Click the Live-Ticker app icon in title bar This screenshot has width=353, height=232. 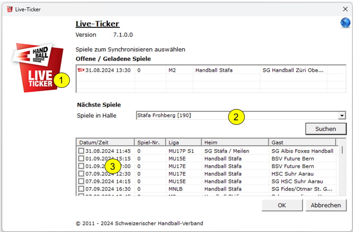[9, 9]
